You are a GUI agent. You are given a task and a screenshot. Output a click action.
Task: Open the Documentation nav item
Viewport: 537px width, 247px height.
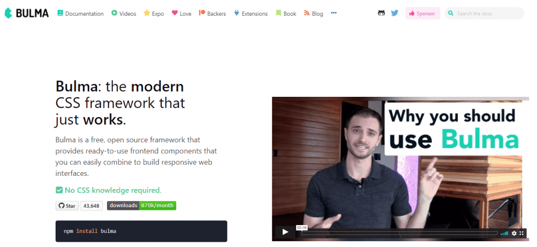coord(80,13)
